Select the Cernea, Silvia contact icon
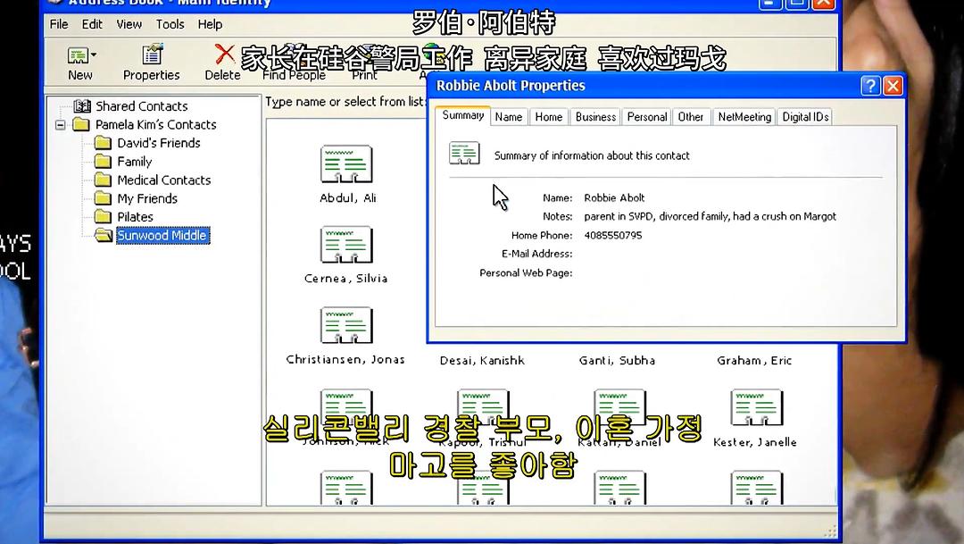964x544 pixels. click(346, 246)
